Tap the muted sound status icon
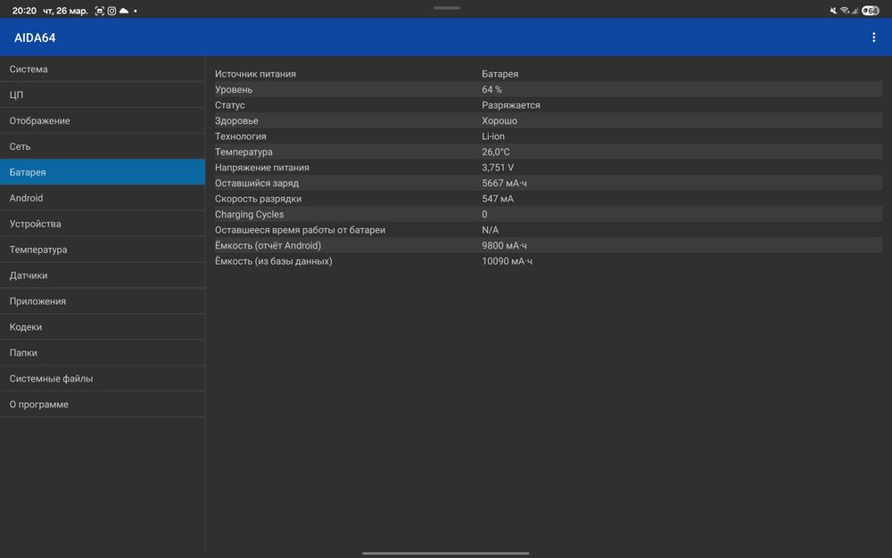The image size is (892, 558). tap(833, 10)
